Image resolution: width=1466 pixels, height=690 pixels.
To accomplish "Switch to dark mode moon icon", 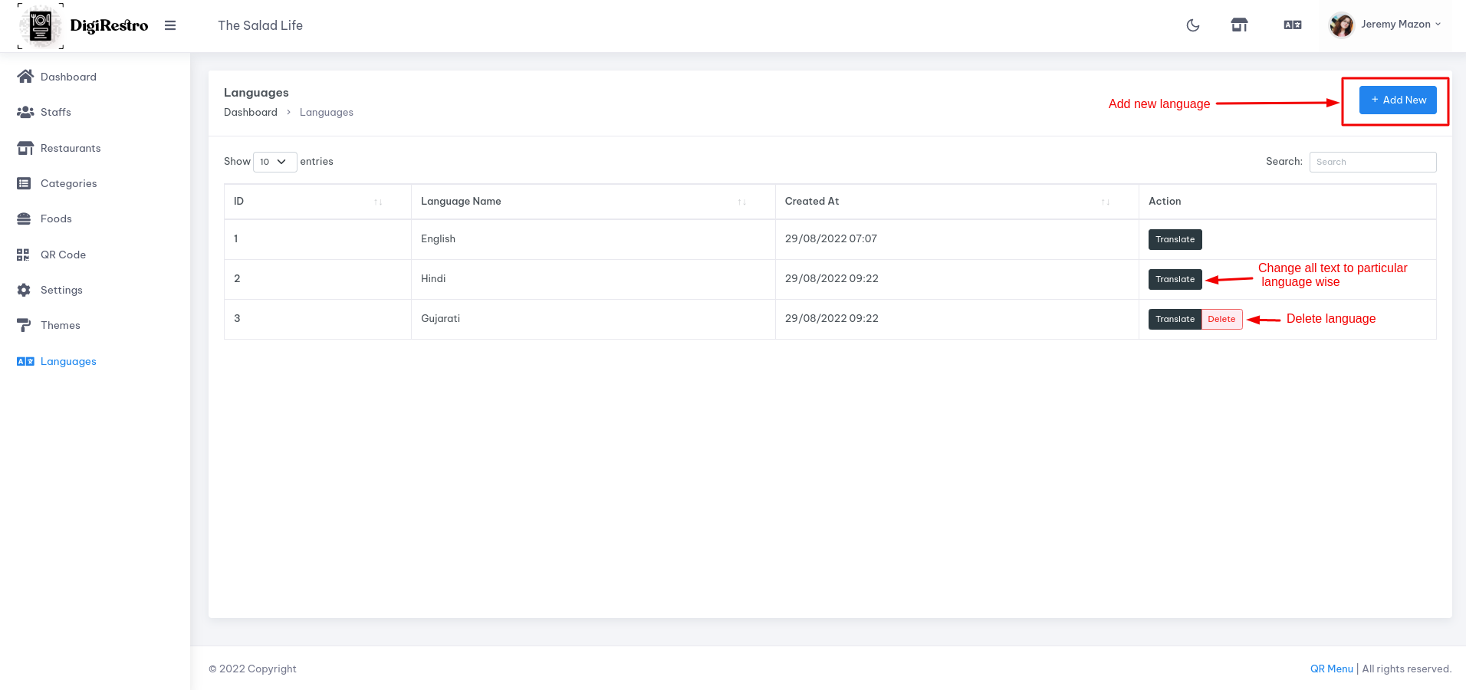I will 1193,25.
